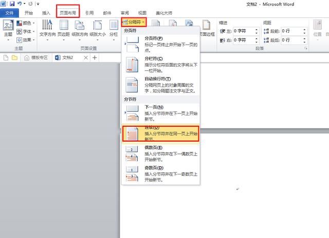Choose 分栏符(C) column break option

(161, 65)
